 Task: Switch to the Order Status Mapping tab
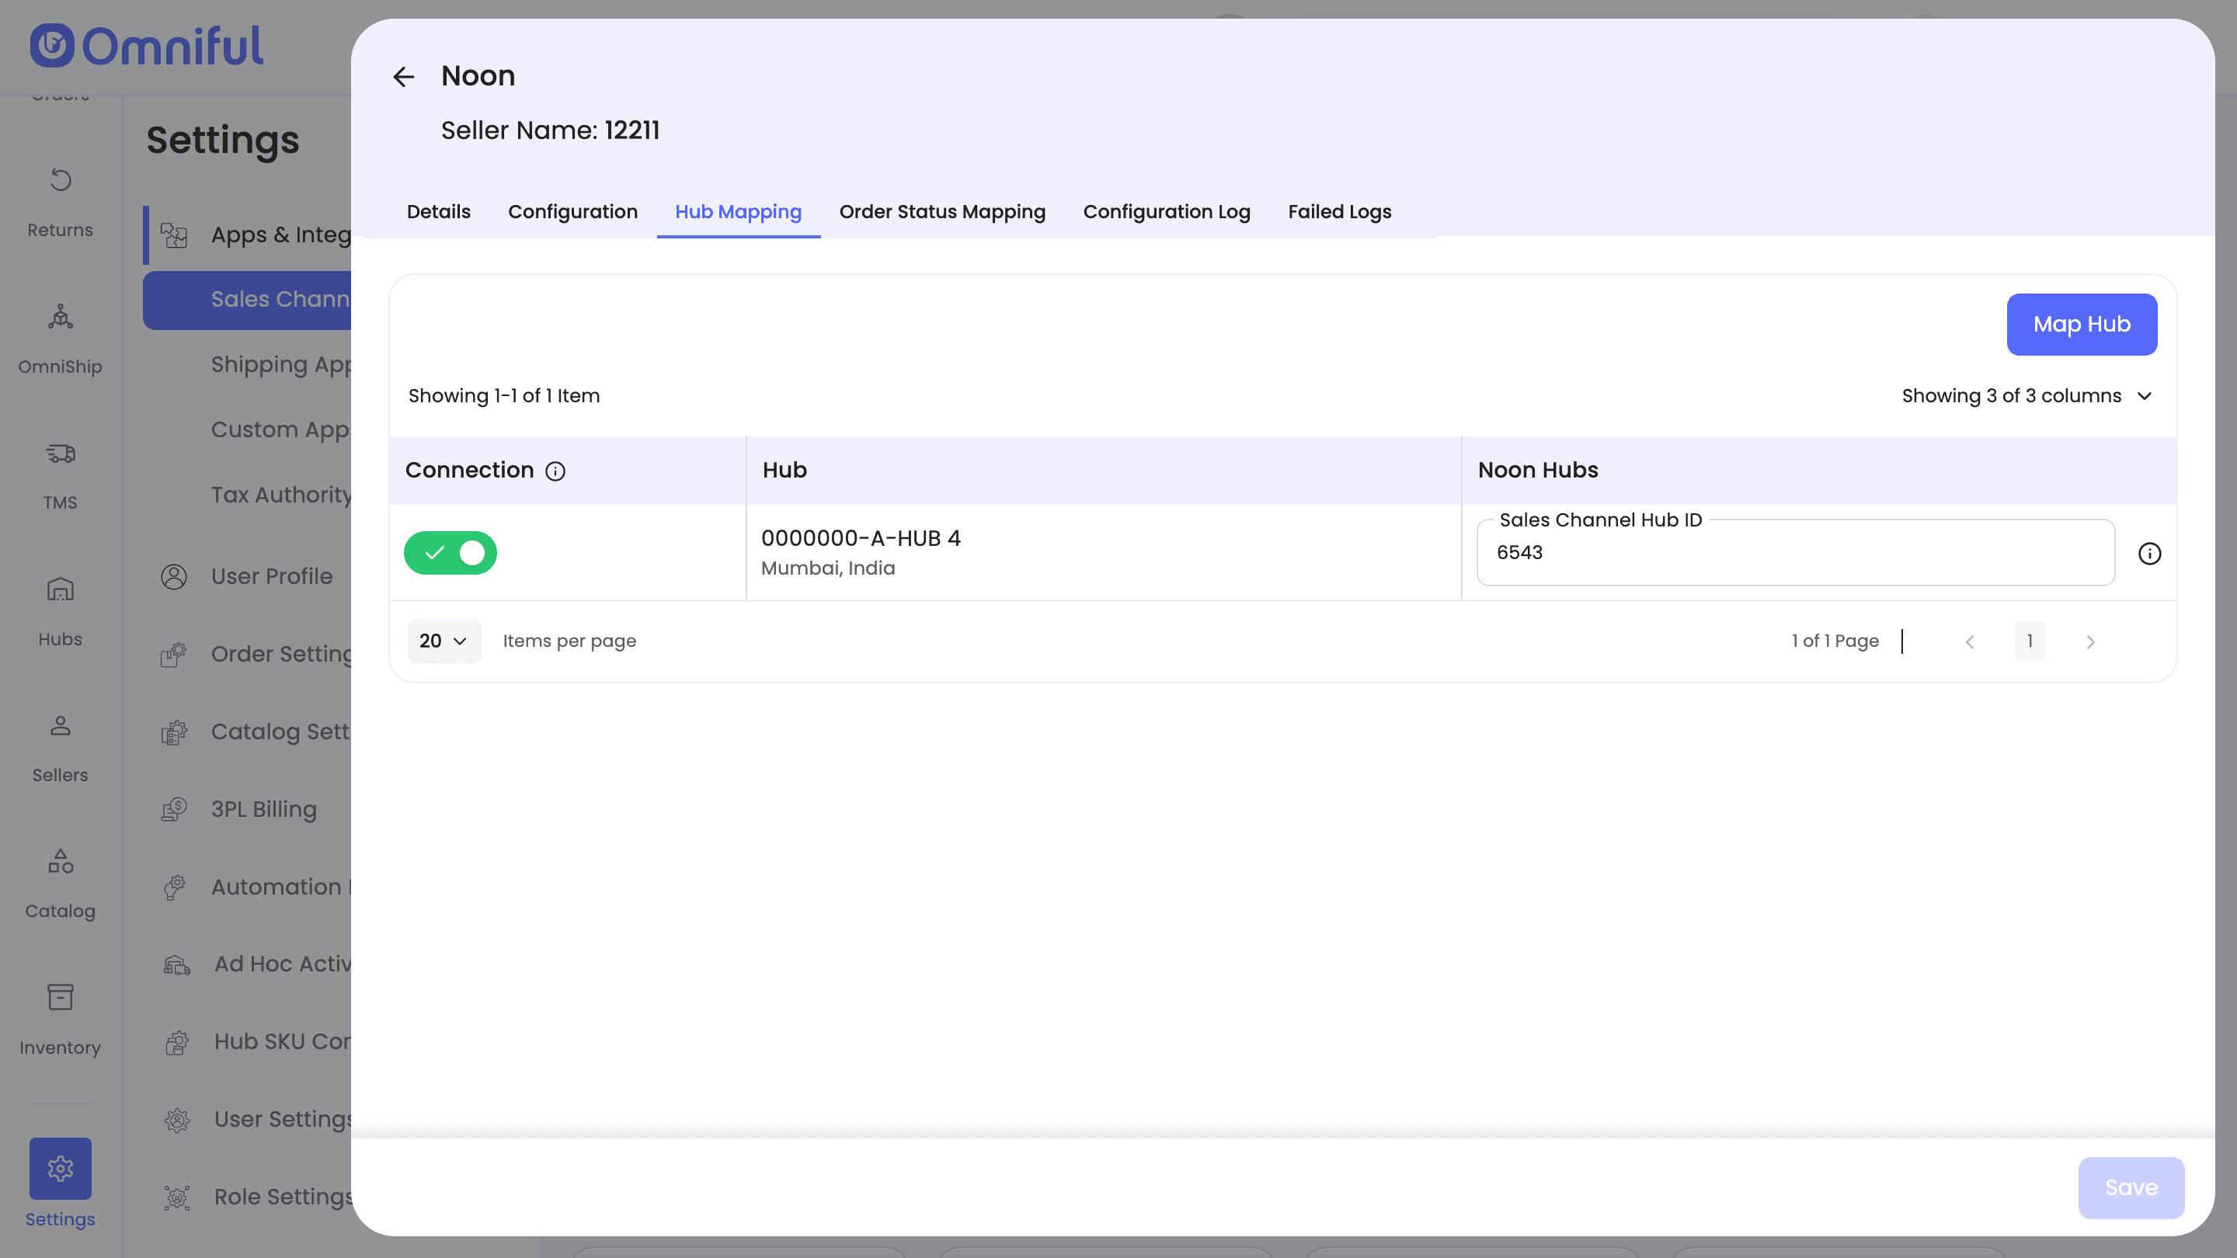click(x=942, y=212)
